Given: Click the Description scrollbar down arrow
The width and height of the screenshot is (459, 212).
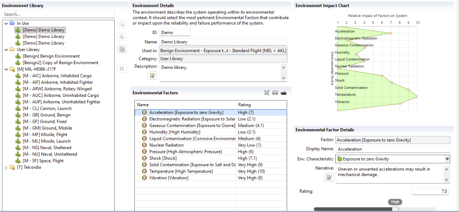Looking at the screenshot, I should (x=283, y=78).
